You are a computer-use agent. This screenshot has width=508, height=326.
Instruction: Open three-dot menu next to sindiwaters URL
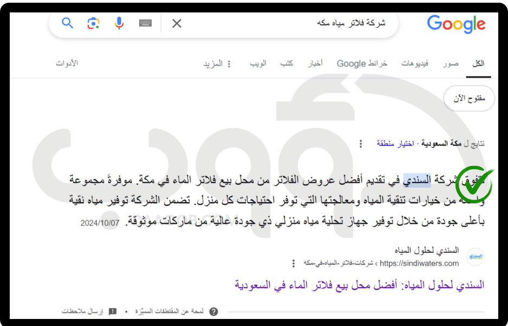tap(294, 263)
